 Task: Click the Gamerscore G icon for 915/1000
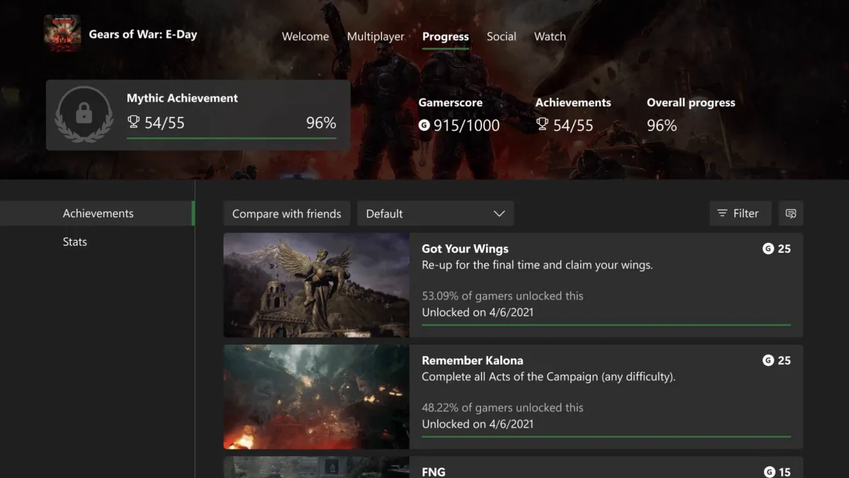424,125
